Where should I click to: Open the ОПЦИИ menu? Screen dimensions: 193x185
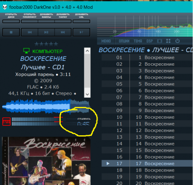(124, 41)
